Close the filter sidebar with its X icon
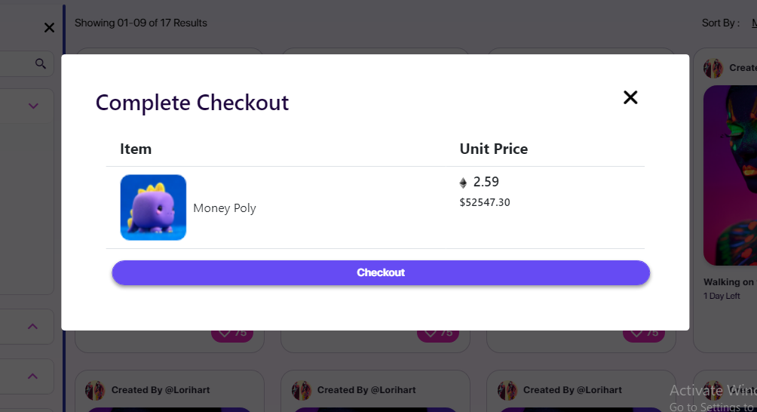Screen dimensions: 757x412 [49, 28]
